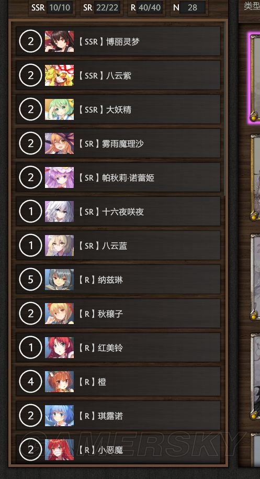The width and height of the screenshot is (260, 479).
Task: Click the 琪露诺 blue-haired portrait icon
Action: (x=59, y=416)
